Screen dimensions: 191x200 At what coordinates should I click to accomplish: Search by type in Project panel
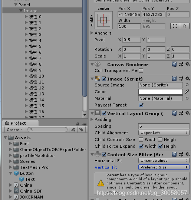(73, 130)
